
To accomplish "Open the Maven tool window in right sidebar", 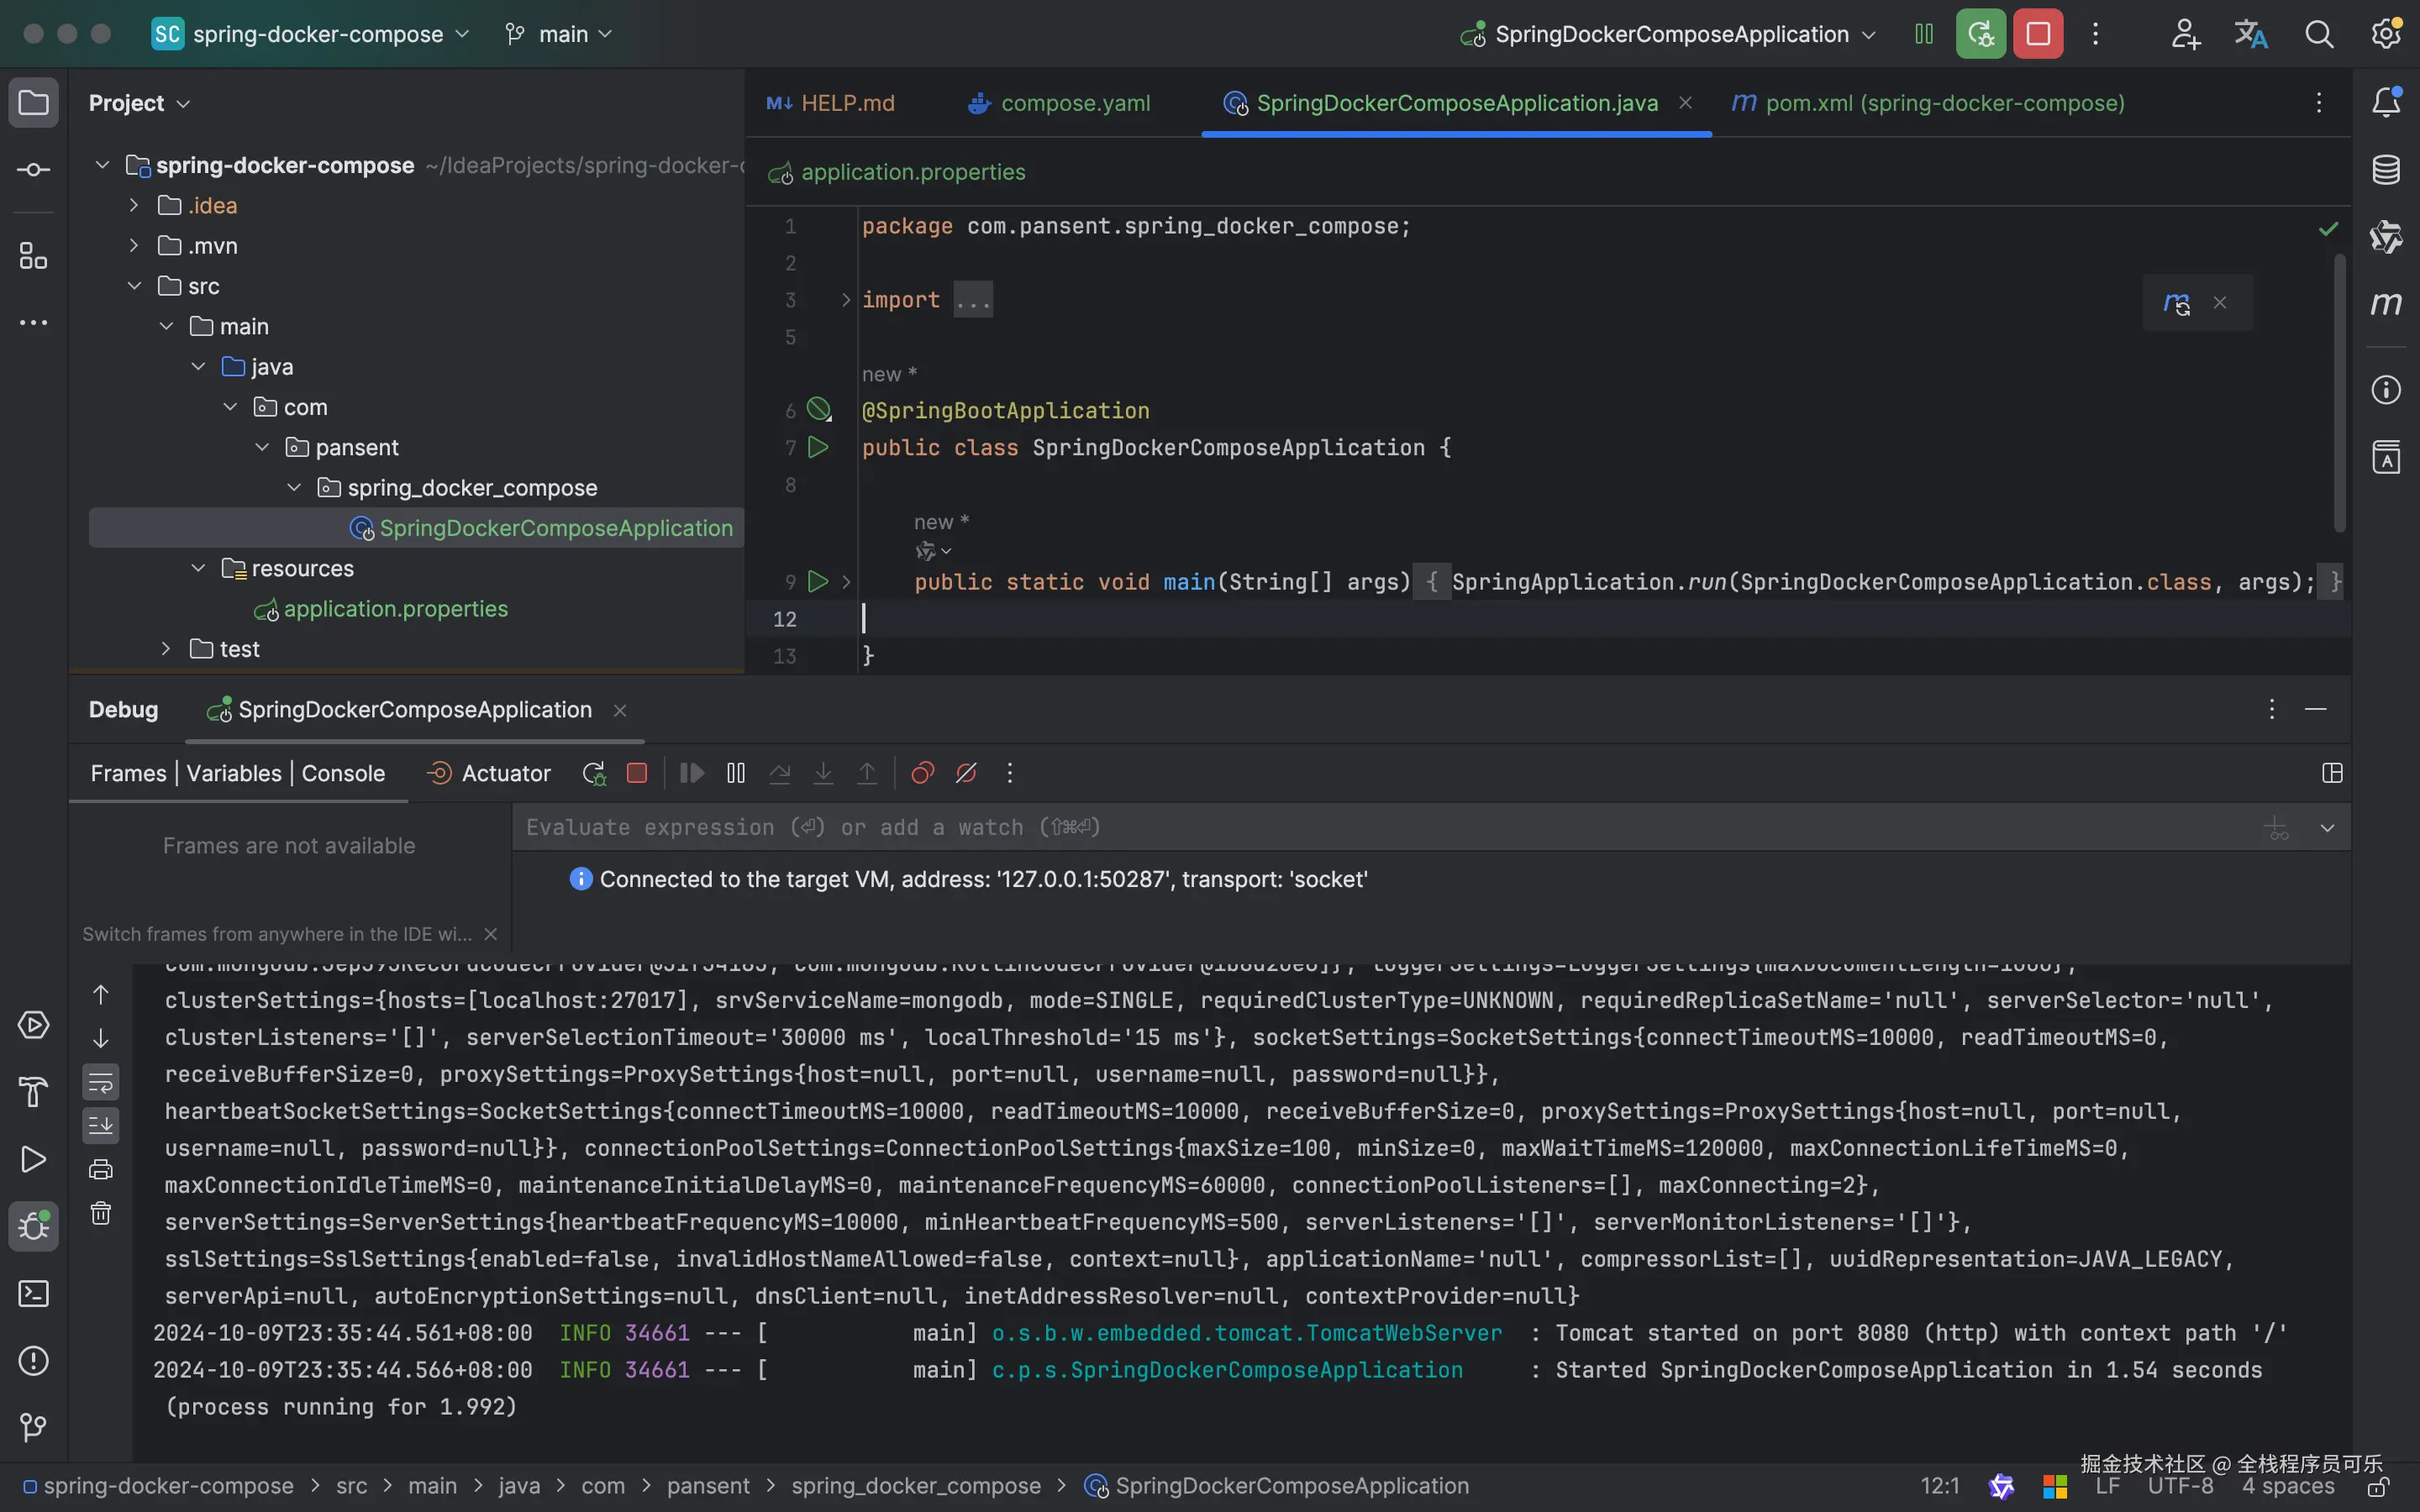I will 2386,304.
